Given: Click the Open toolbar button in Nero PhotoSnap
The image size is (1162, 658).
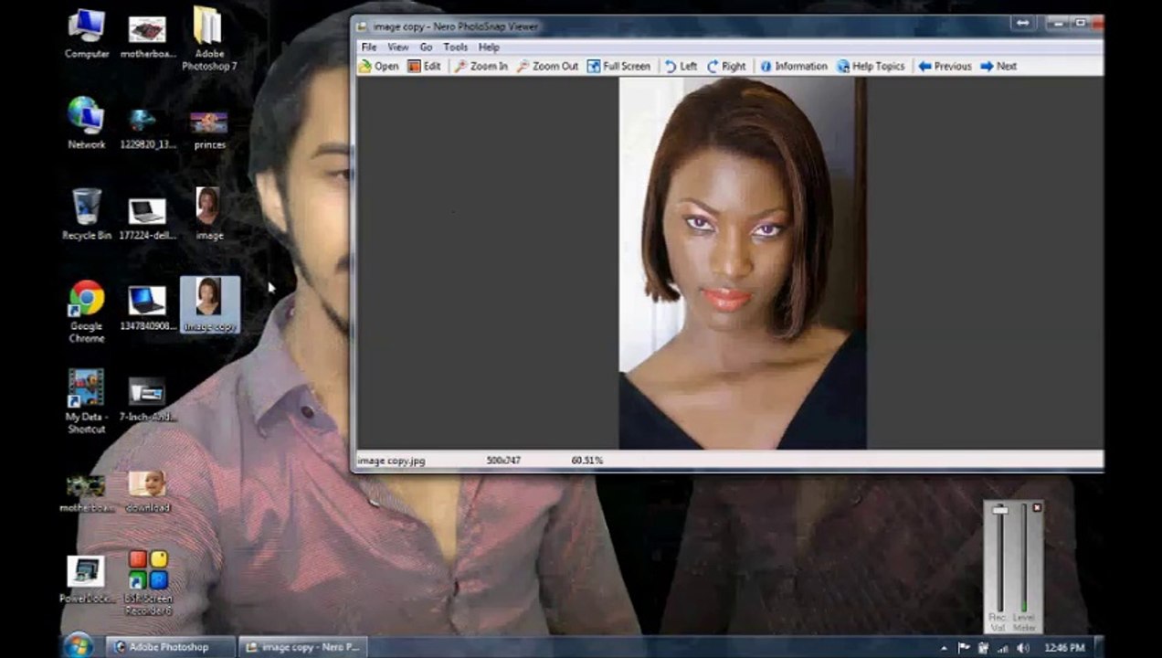Looking at the screenshot, I should 378,66.
